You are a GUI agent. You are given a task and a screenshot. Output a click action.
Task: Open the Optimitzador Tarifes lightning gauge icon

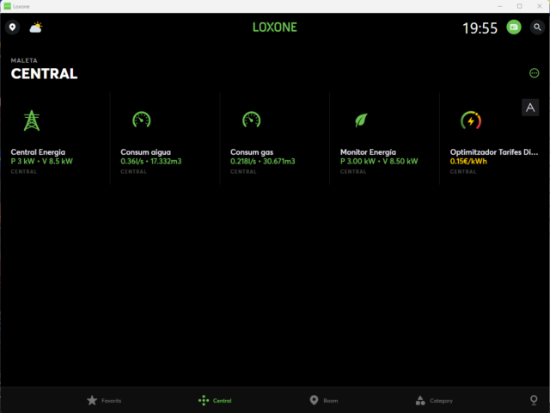click(471, 120)
